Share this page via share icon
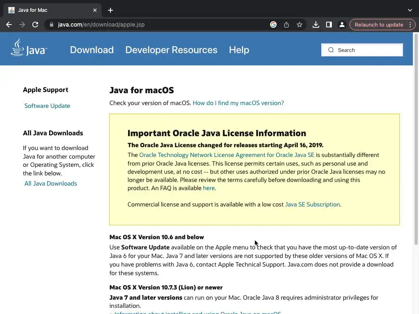 coord(286,25)
